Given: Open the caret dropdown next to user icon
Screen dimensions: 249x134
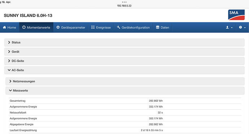Looking at the screenshot, I should pyautogui.click(x=232, y=28).
